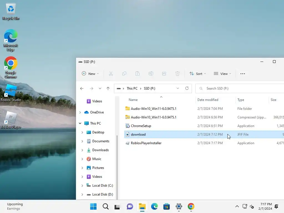Image resolution: width=284 pixels, height=213 pixels.
Task: Open Microsoft Edge from taskbar
Action: click(x=154, y=206)
